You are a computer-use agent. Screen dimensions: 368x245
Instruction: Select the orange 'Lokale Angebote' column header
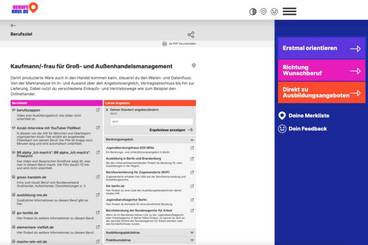(x=150, y=103)
